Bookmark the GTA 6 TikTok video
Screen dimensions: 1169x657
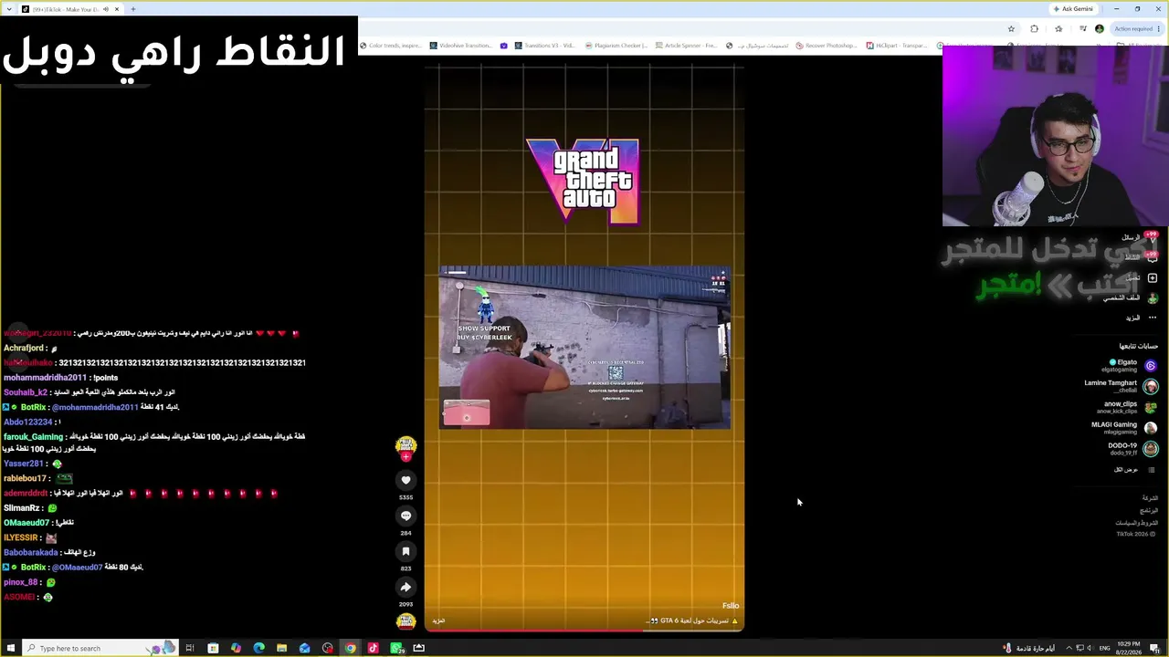click(406, 551)
